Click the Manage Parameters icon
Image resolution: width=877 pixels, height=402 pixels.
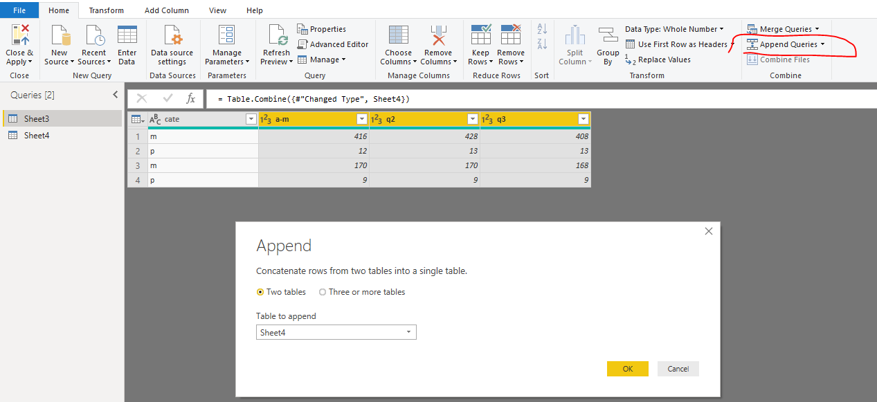pyautogui.click(x=226, y=35)
